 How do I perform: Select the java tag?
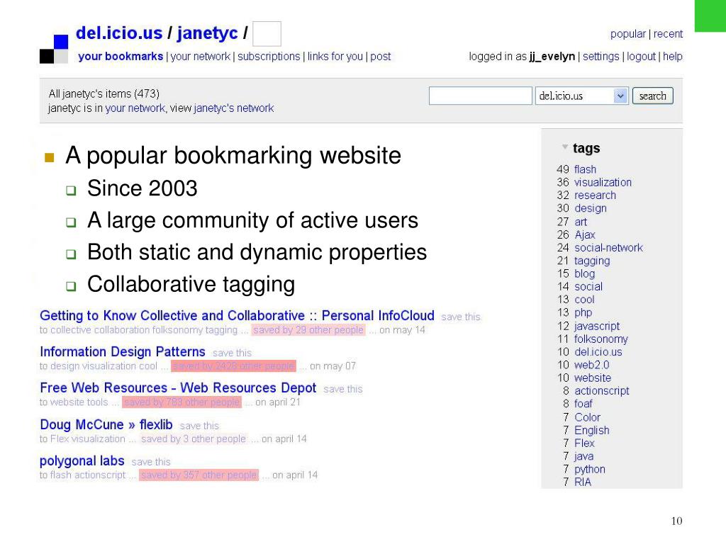tap(583, 455)
